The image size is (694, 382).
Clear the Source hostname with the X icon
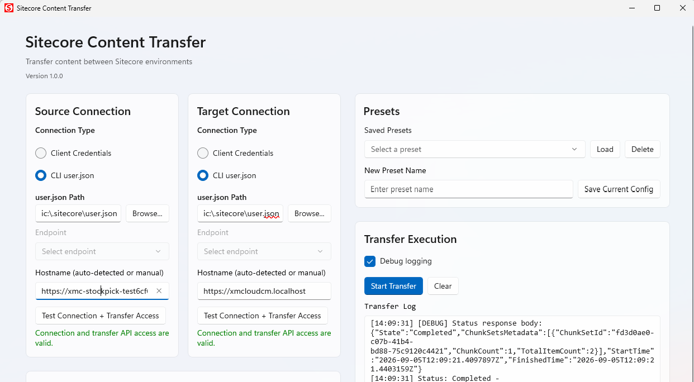pyautogui.click(x=159, y=291)
